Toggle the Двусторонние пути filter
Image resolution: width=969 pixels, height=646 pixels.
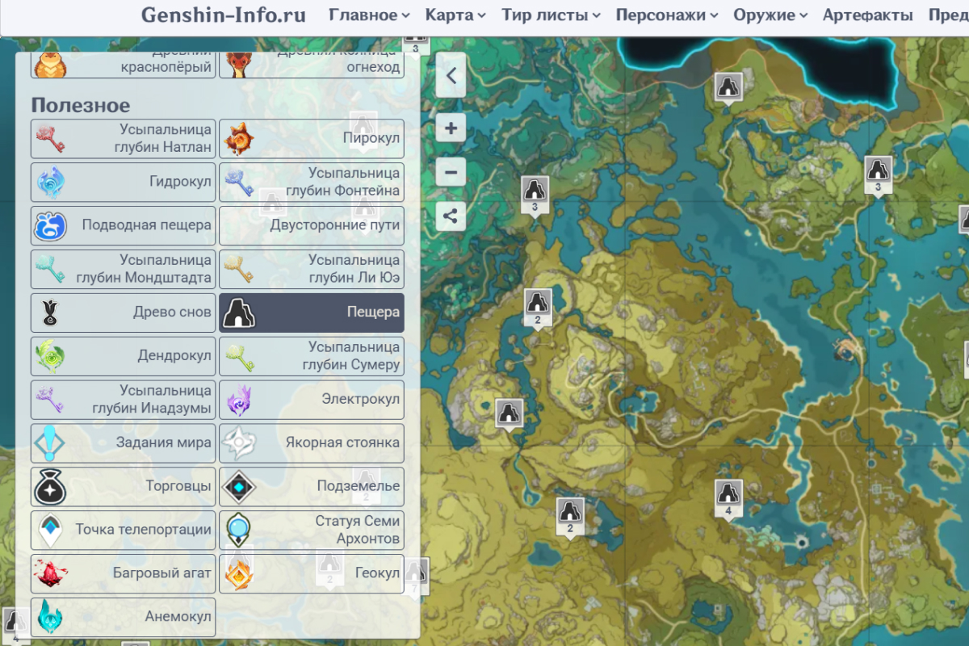[312, 225]
